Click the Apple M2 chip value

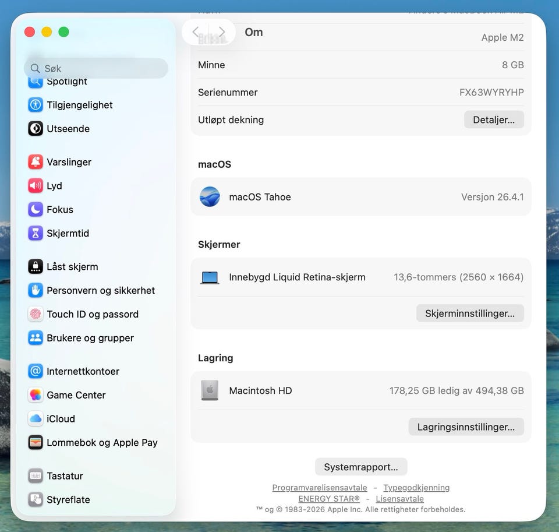point(503,37)
